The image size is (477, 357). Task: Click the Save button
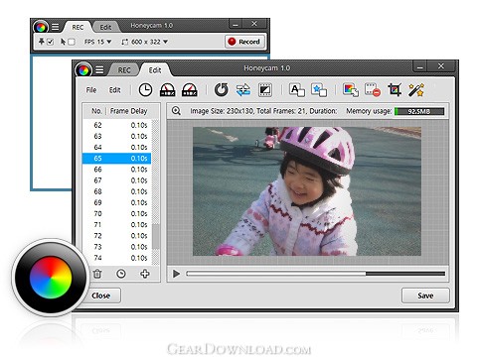click(425, 296)
